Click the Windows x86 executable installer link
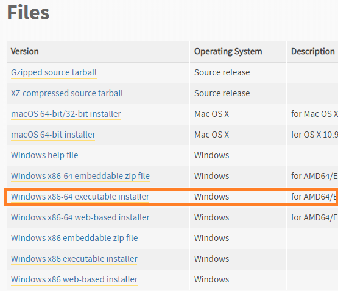The image size is (338, 291). 74,259
